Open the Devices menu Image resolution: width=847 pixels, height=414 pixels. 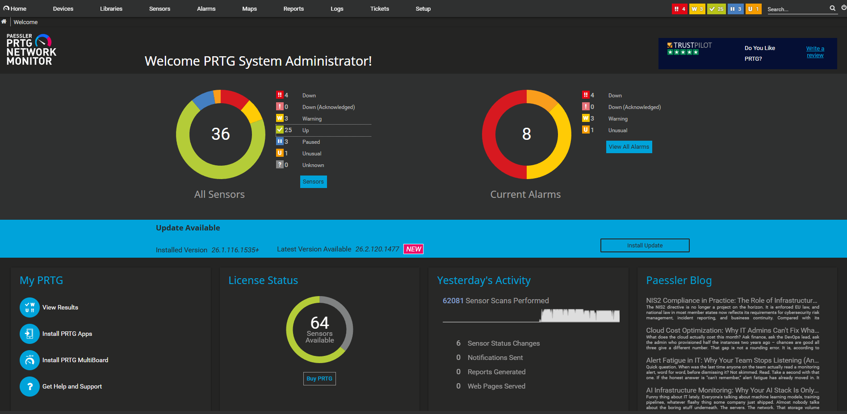click(63, 8)
